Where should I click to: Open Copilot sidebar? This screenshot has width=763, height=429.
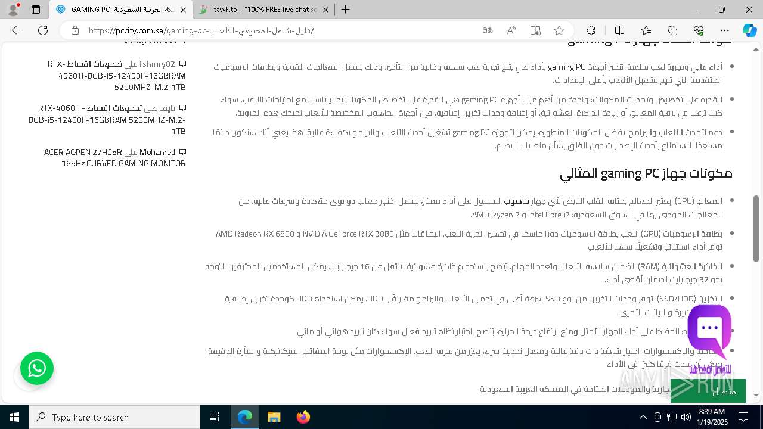pos(749,30)
